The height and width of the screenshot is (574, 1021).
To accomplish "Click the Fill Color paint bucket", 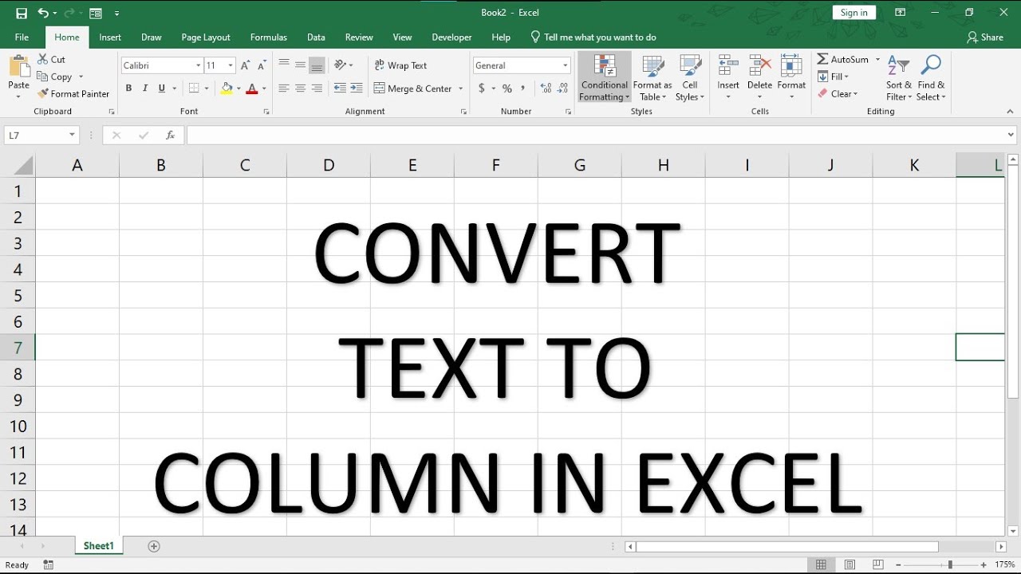I will tap(227, 88).
